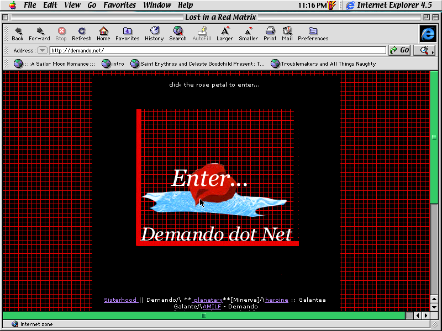Viewport: 442px width, 331px height.
Task: Open the Internet Explorer 4.5 application menu
Action: pyautogui.click(x=388, y=5)
